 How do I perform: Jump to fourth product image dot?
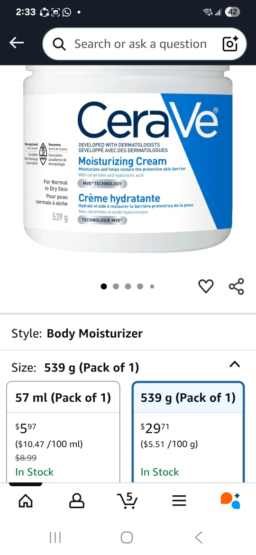pos(140,287)
